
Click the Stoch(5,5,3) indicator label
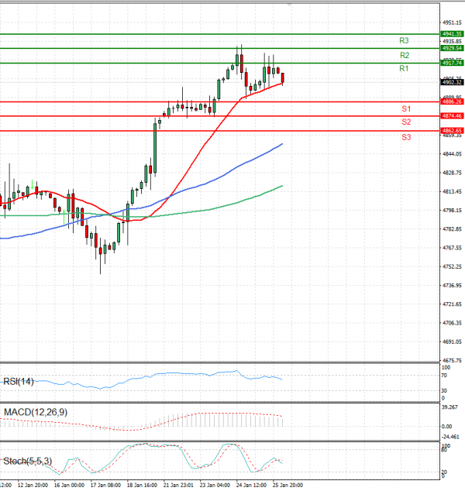[28, 462]
